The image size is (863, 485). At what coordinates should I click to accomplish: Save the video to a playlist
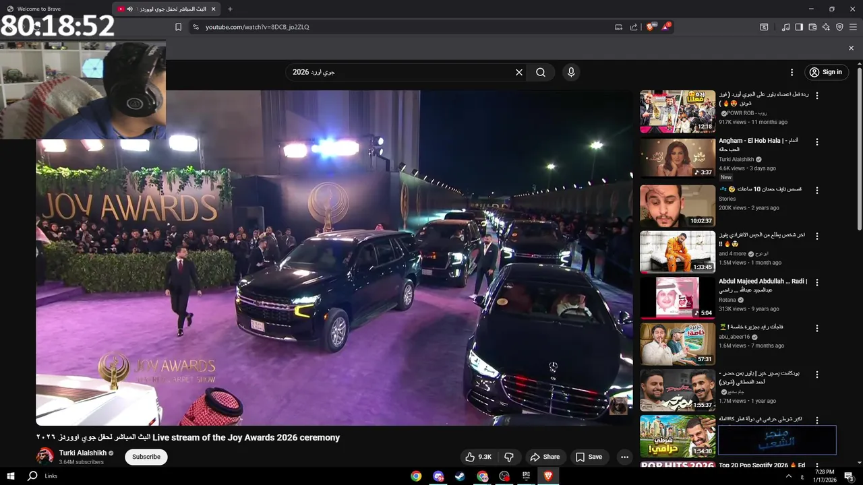[x=589, y=457]
